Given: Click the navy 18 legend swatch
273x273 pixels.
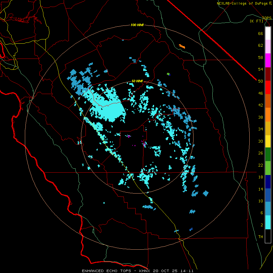Looking at the screenshot, I should pos(268,182).
